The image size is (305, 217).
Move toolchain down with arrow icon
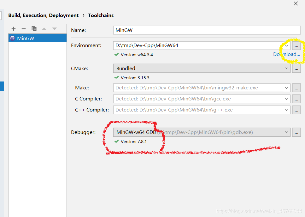click(x=55, y=29)
